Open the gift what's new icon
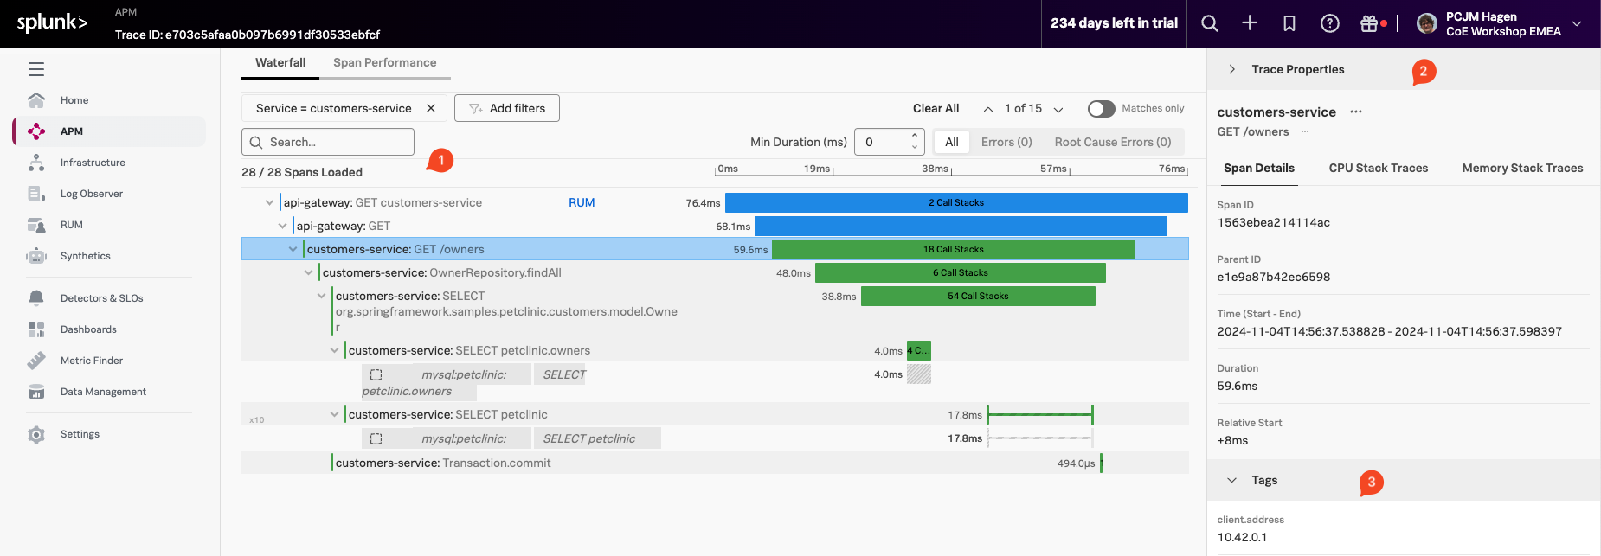 1369,23
